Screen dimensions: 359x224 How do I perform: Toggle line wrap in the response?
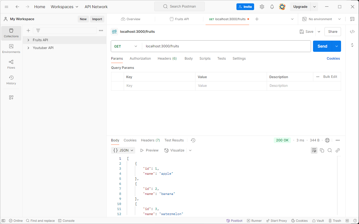pyautogui.click(x=314, y=150)
